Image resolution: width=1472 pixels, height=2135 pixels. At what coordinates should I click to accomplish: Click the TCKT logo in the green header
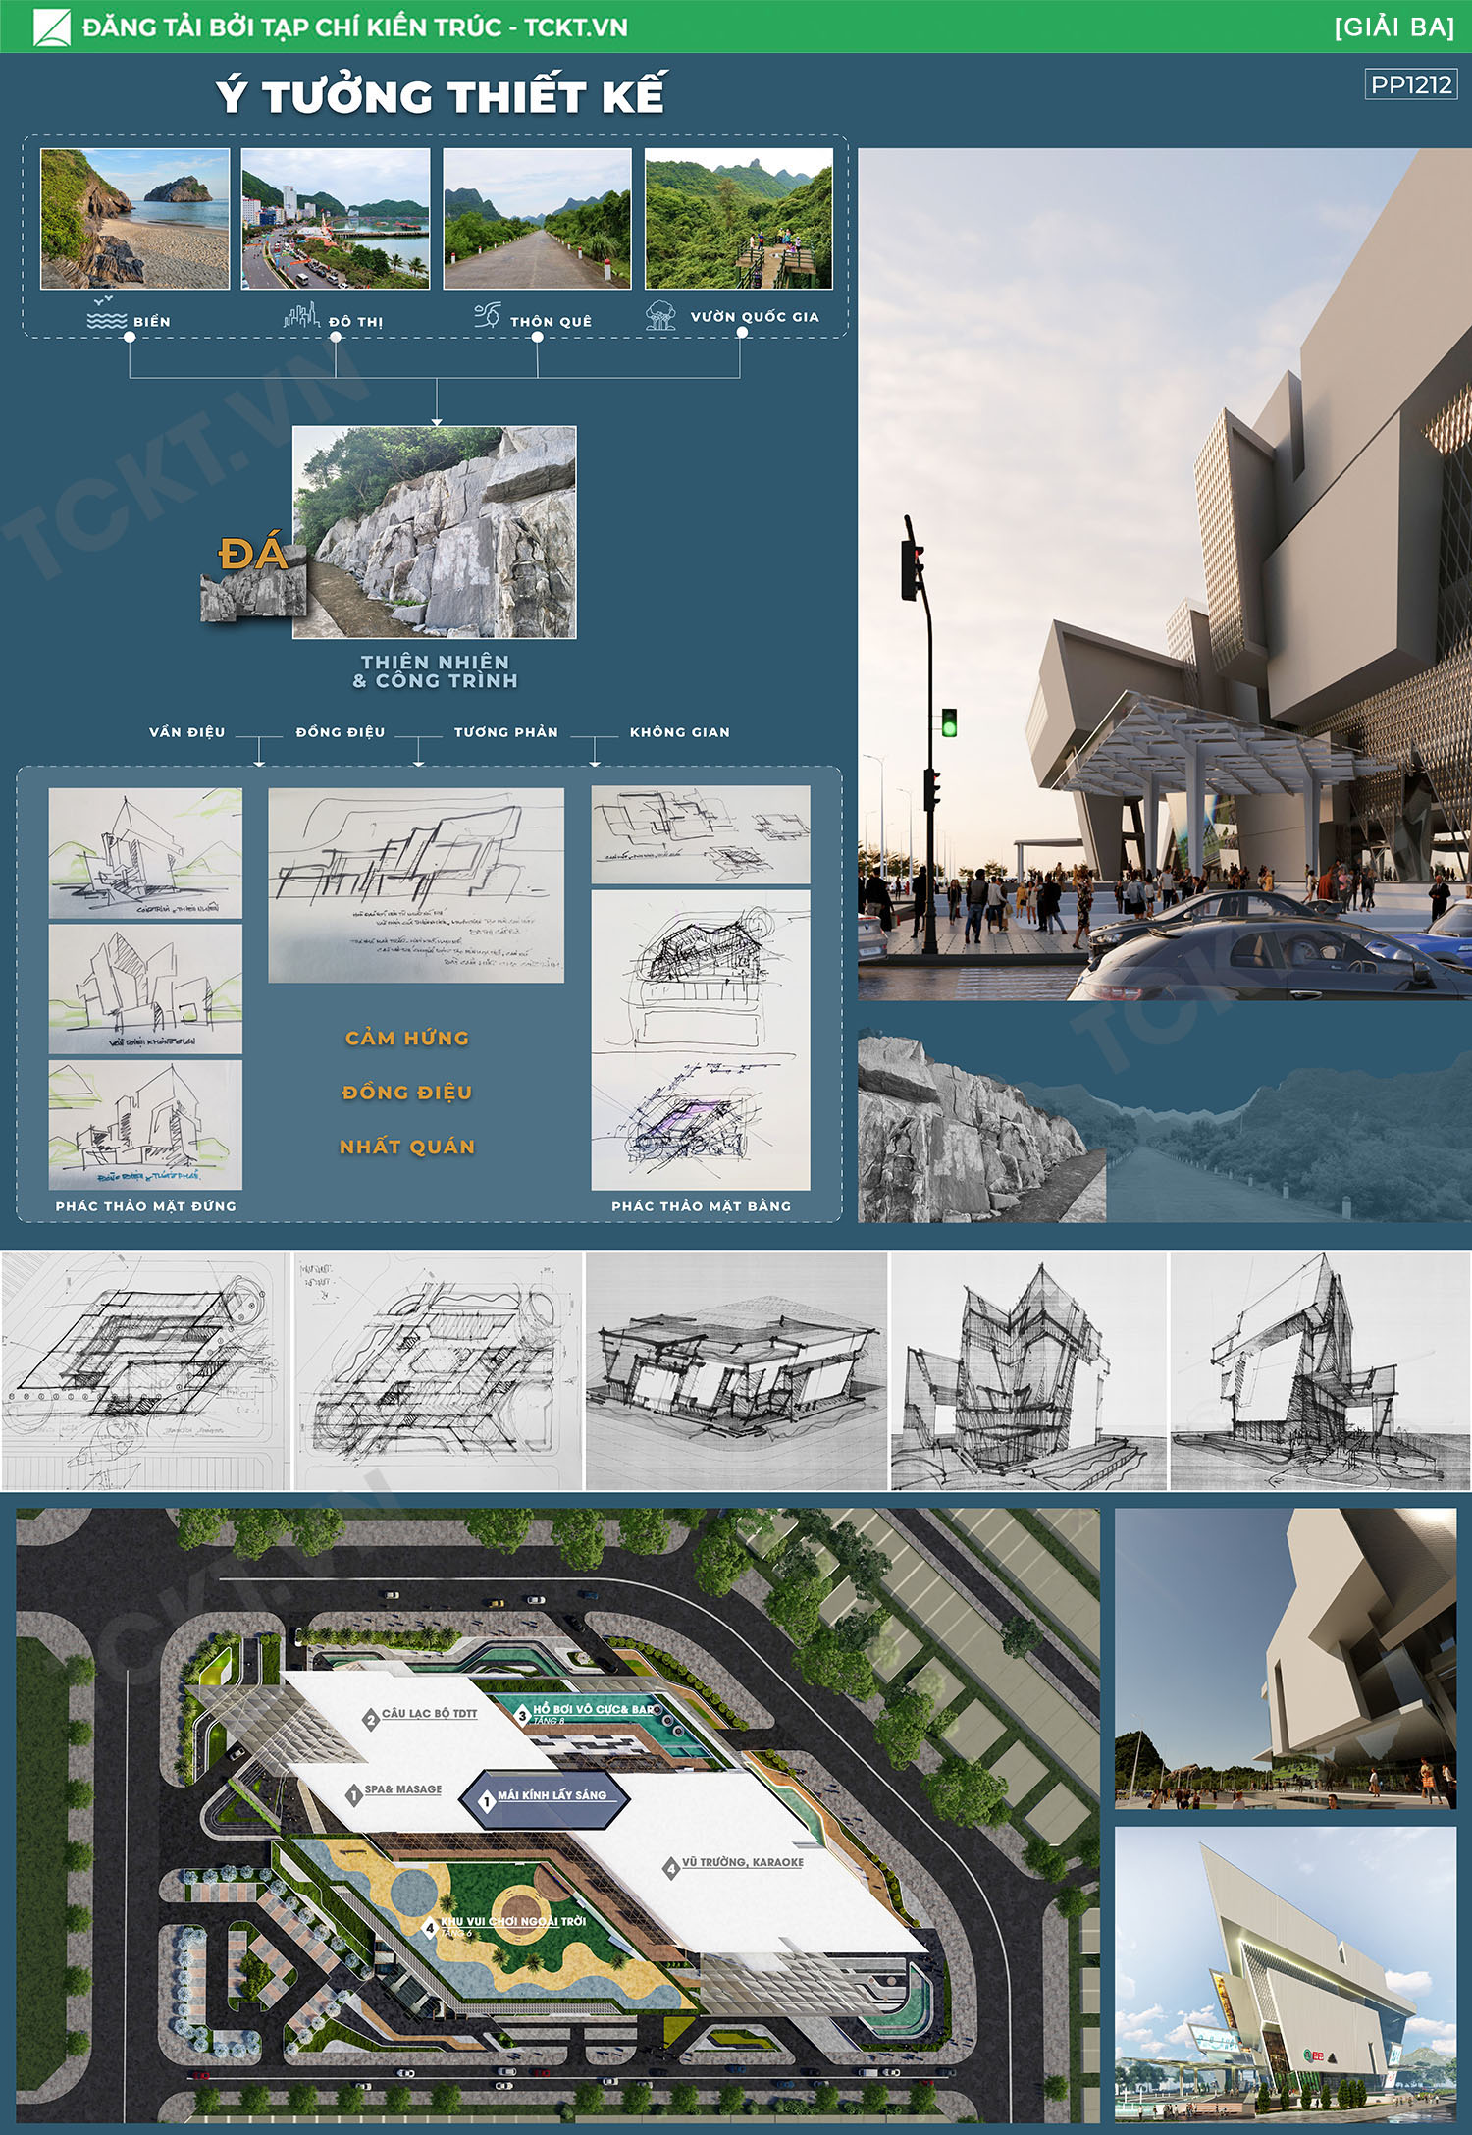point(51,27)
